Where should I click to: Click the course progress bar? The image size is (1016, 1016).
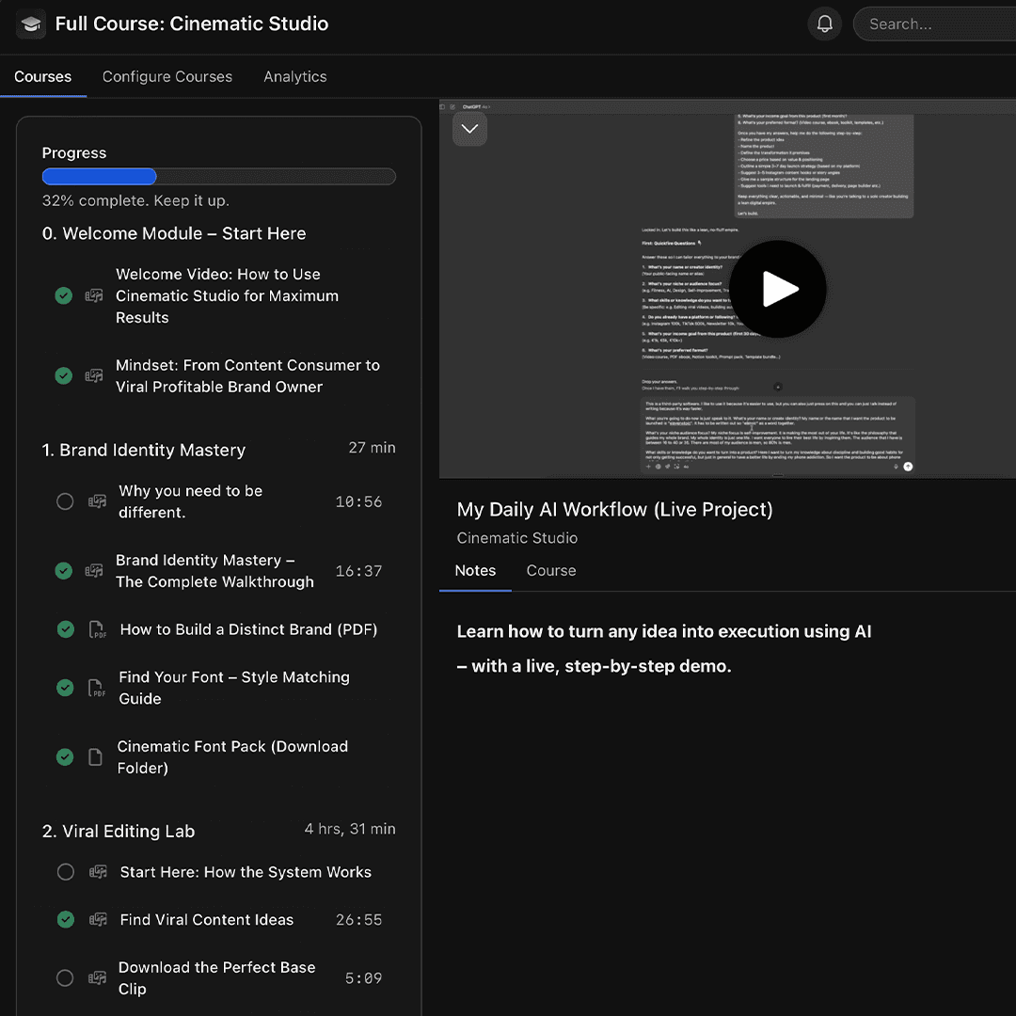pyautogui.click(x=218, y=176)
